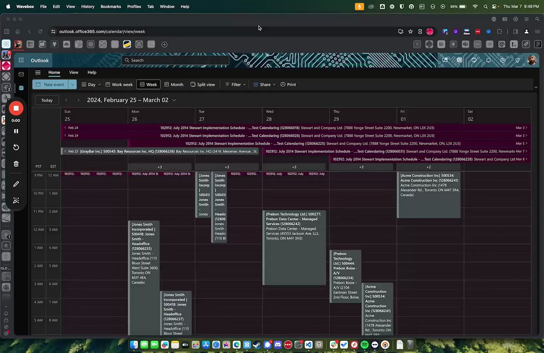Image resolution: width=544 pixels, height=353 pixels.
Task: Create a New event
Action: [50, 85]
